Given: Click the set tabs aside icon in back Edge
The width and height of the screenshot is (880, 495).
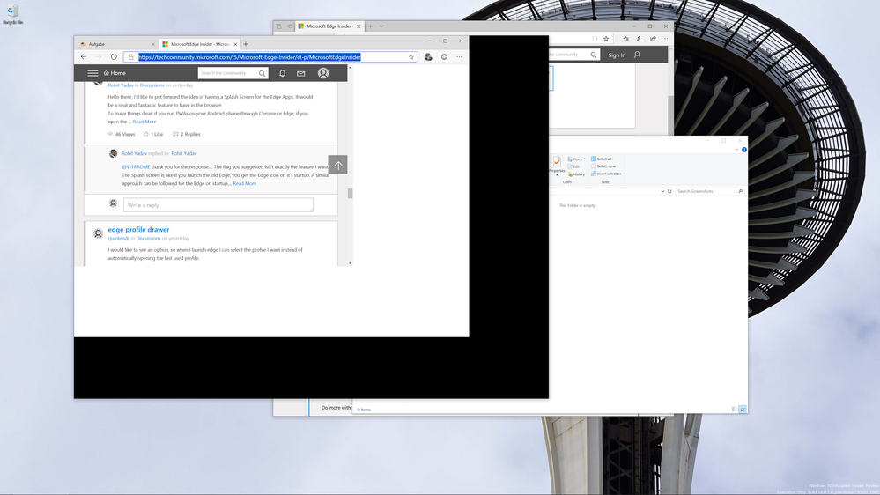Looking at the screenshot, I should tap(290, 26).
